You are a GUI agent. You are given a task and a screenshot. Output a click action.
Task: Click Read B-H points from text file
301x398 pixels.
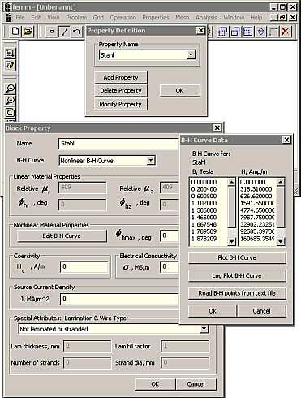tap(237, 293)
